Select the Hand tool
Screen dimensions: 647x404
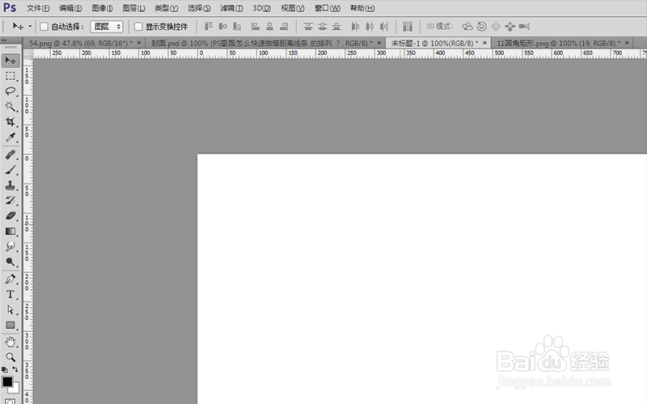11,342
